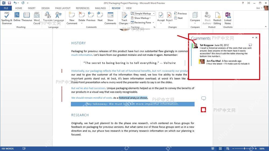Click the zoom out minus button
The width and height of the screenshot is (269, 151).
tap(233, 149)
